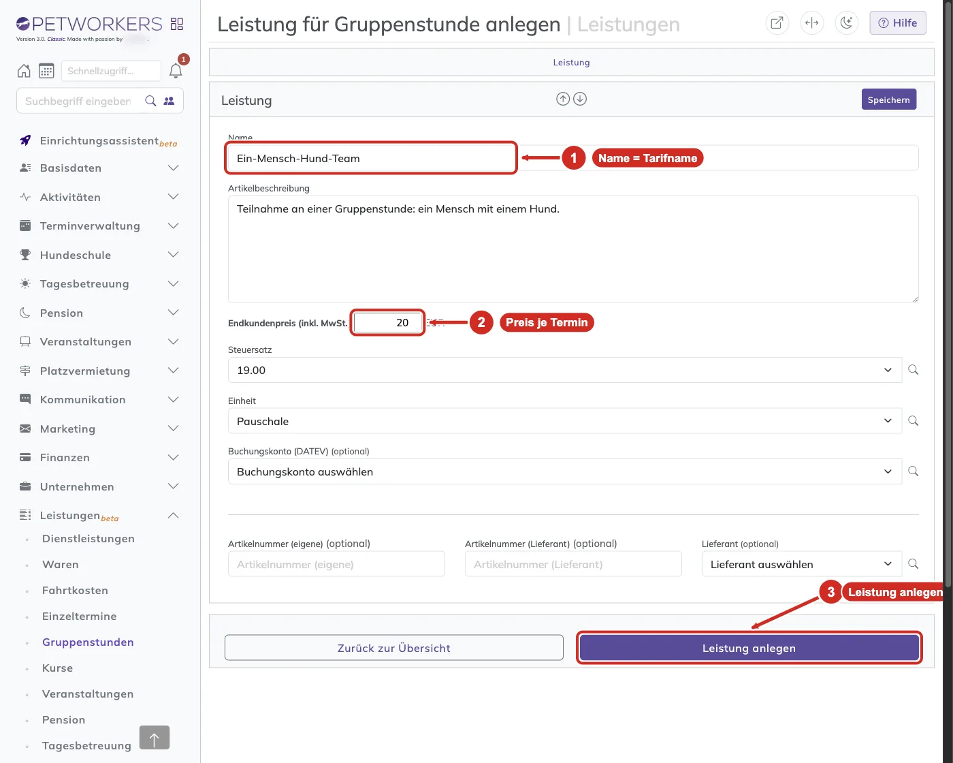Select Fahrtkosten under Leistungen

click(75, 591)
